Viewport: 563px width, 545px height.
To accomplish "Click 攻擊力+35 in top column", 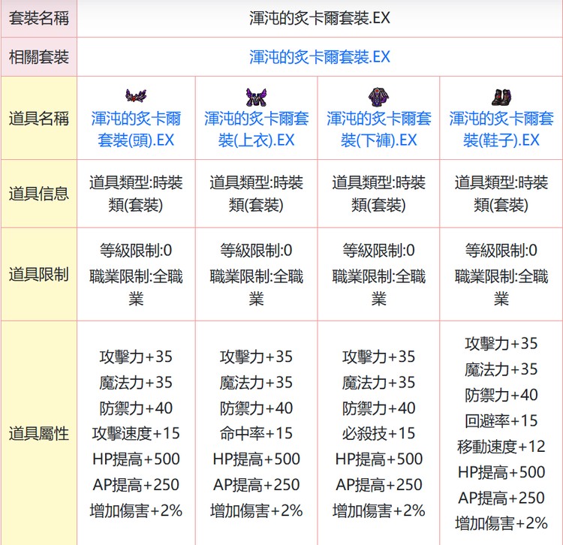I will [x=257, y=357].
